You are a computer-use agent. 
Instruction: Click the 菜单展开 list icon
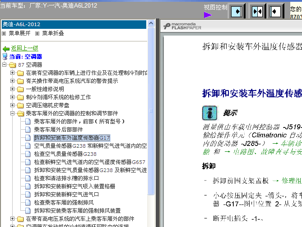point(4,33)
